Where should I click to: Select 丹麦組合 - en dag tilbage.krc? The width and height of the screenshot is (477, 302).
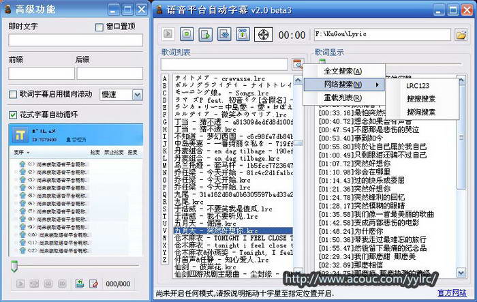233,158
